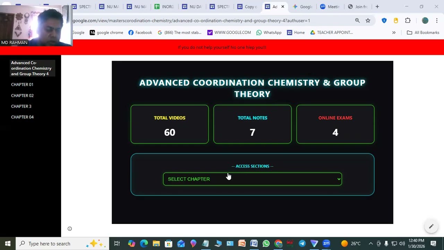The image size is (444, 250).
Task: Switch to the NU DA browser tab
Action: (x=192, y=7)
